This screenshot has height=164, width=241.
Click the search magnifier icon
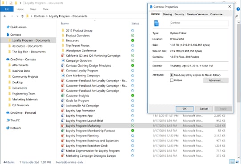click(237, 16)
